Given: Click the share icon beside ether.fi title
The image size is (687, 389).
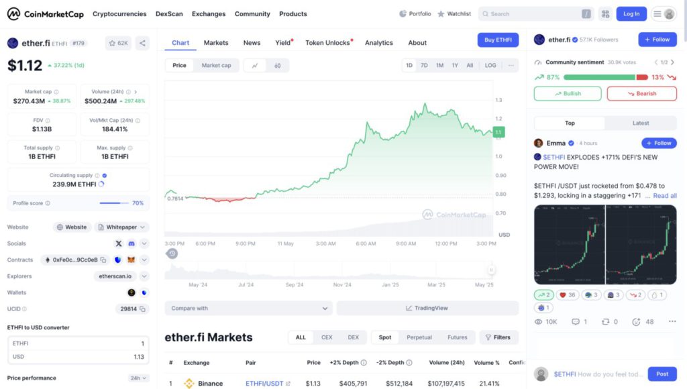Looking at the screenshot, I should click(142, 43).
